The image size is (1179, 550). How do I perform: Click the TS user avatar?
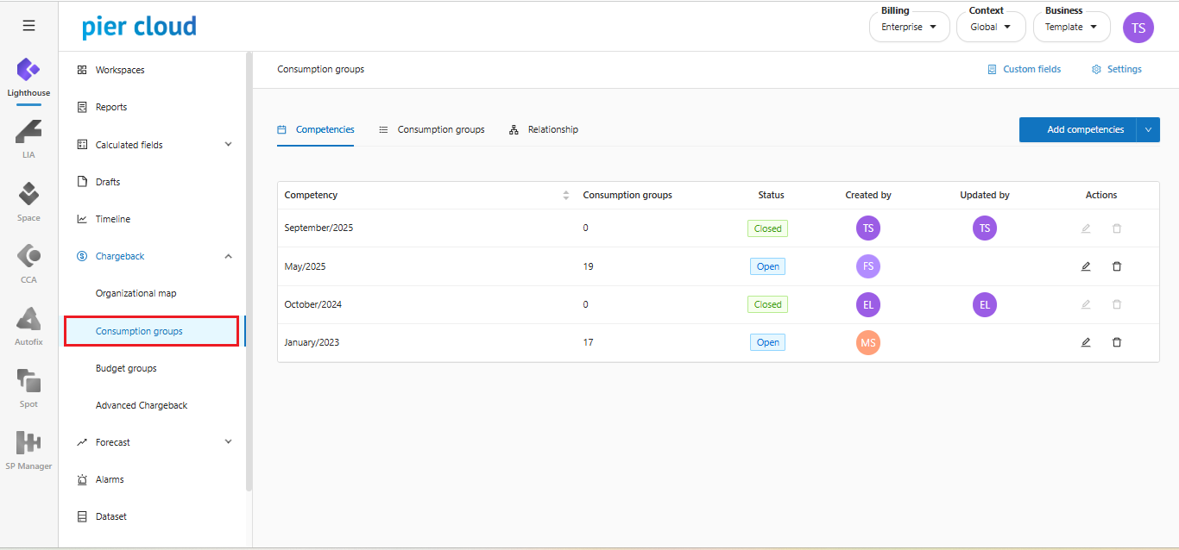coord(1138,28)
